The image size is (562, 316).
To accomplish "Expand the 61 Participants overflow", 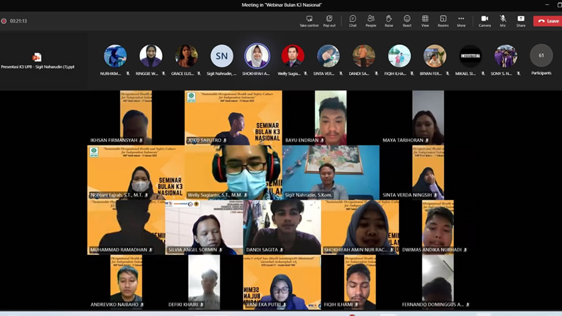I will click(x=541, y=56).
